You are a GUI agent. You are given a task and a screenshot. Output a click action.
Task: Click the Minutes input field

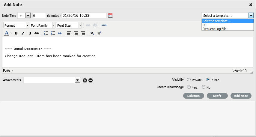pos(39,16)
